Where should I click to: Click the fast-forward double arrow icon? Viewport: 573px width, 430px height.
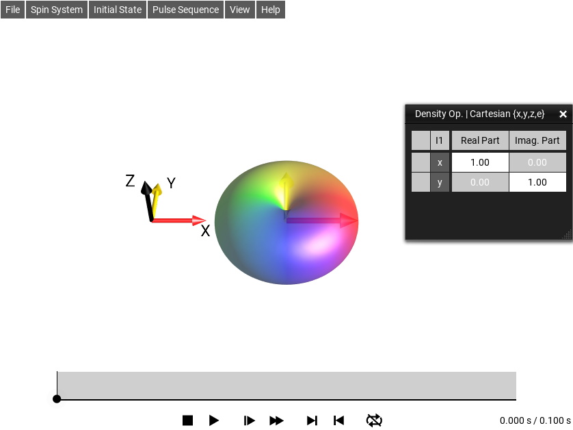(x=276, y=420)
